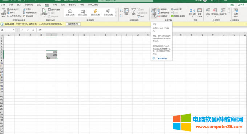Expand the data types gallery arrow

tap(116, 15)
